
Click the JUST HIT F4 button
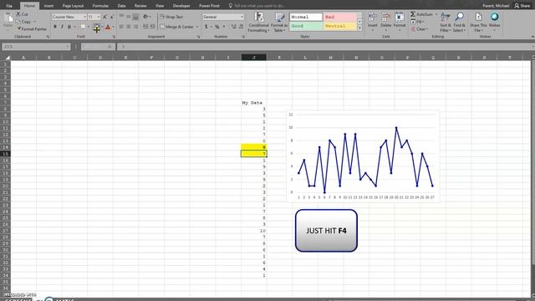coord(326,231)
